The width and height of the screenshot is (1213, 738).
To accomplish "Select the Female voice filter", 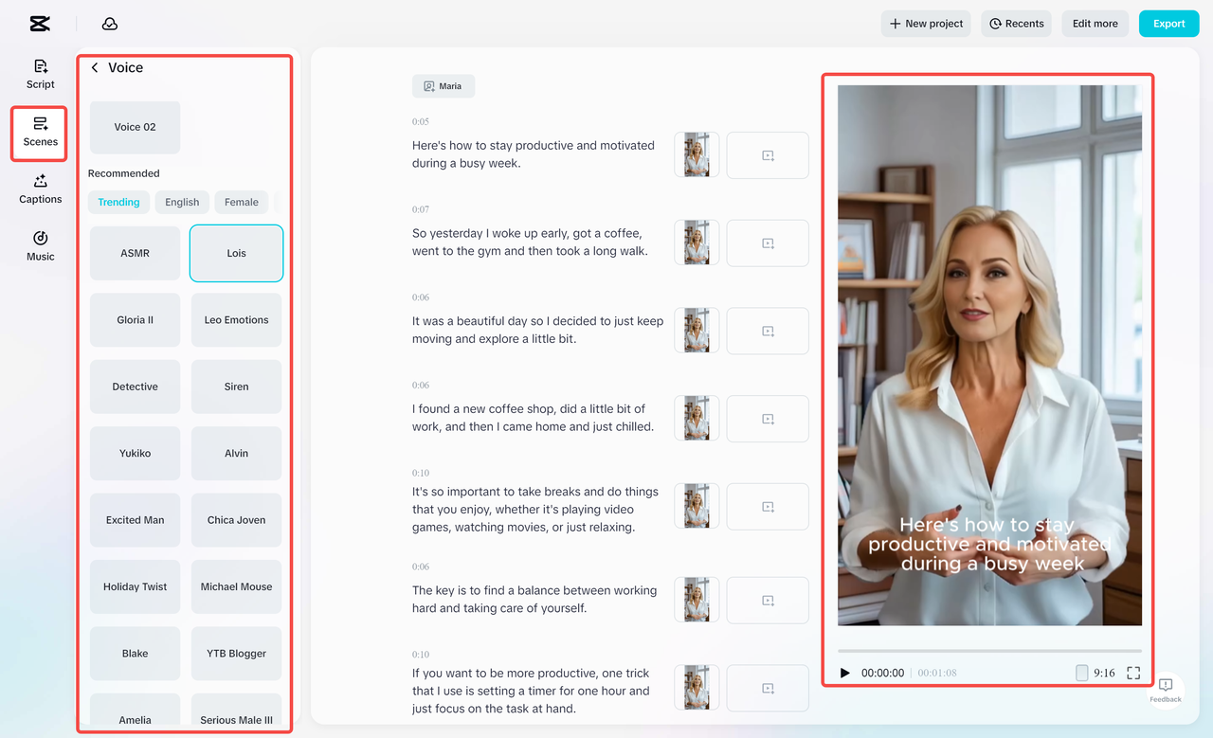I will point(242,202).
